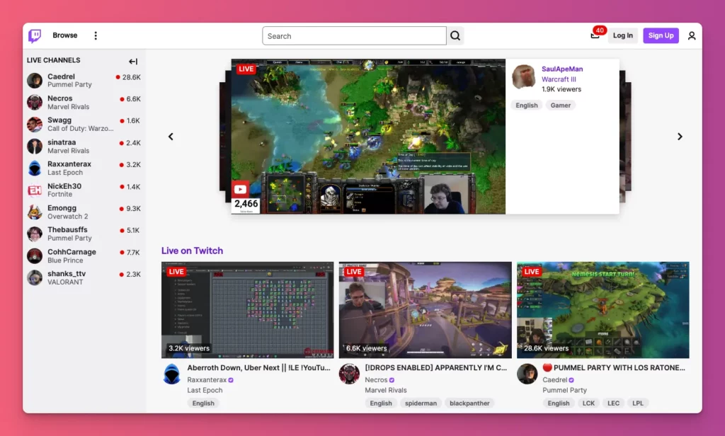Collapse the Live Channels sidebar

[134, 60]
